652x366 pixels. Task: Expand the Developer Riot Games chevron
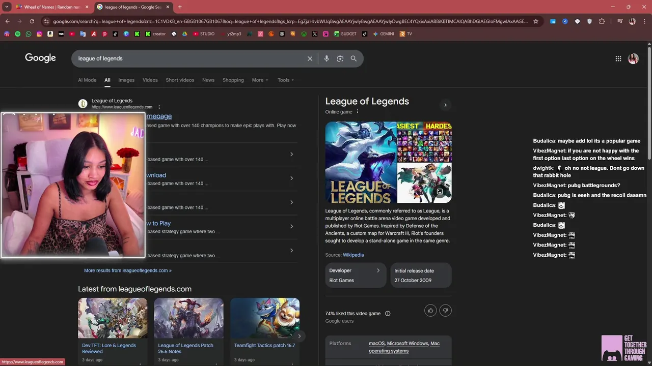click(x=378, y=270)
